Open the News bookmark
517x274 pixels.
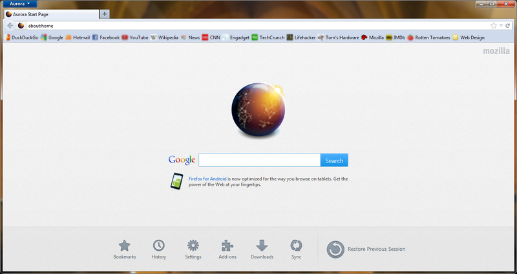tap(190, 37)
